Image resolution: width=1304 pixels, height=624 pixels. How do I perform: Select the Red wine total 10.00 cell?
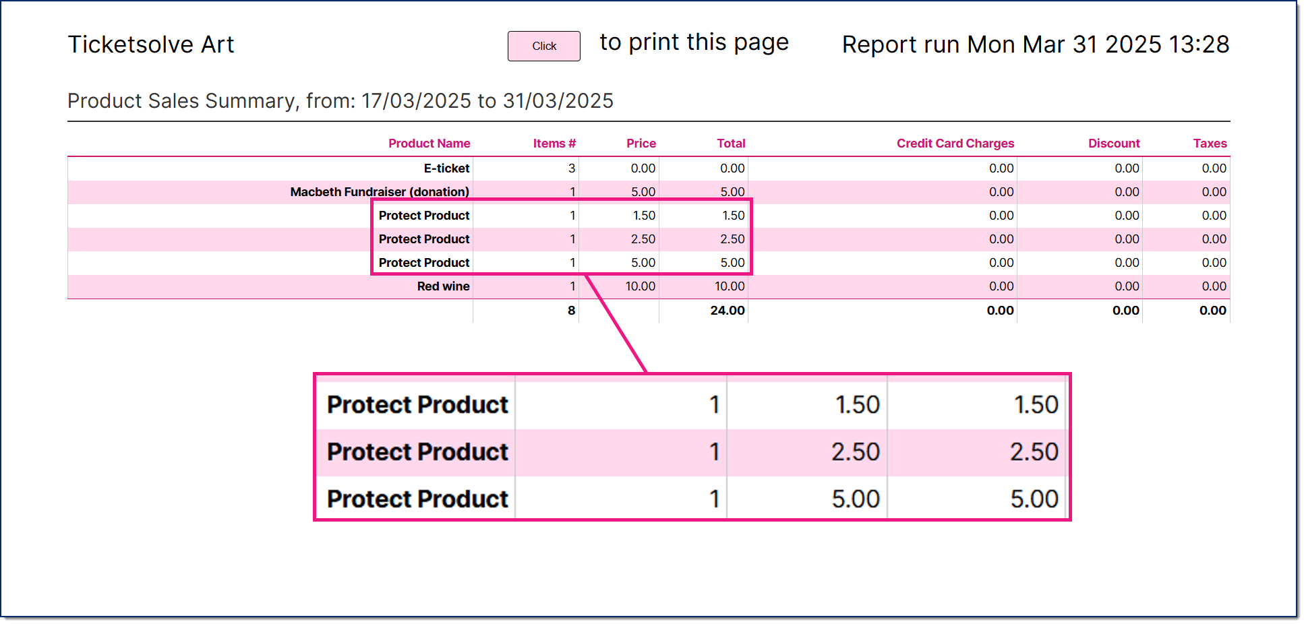[x=730, y=286]
